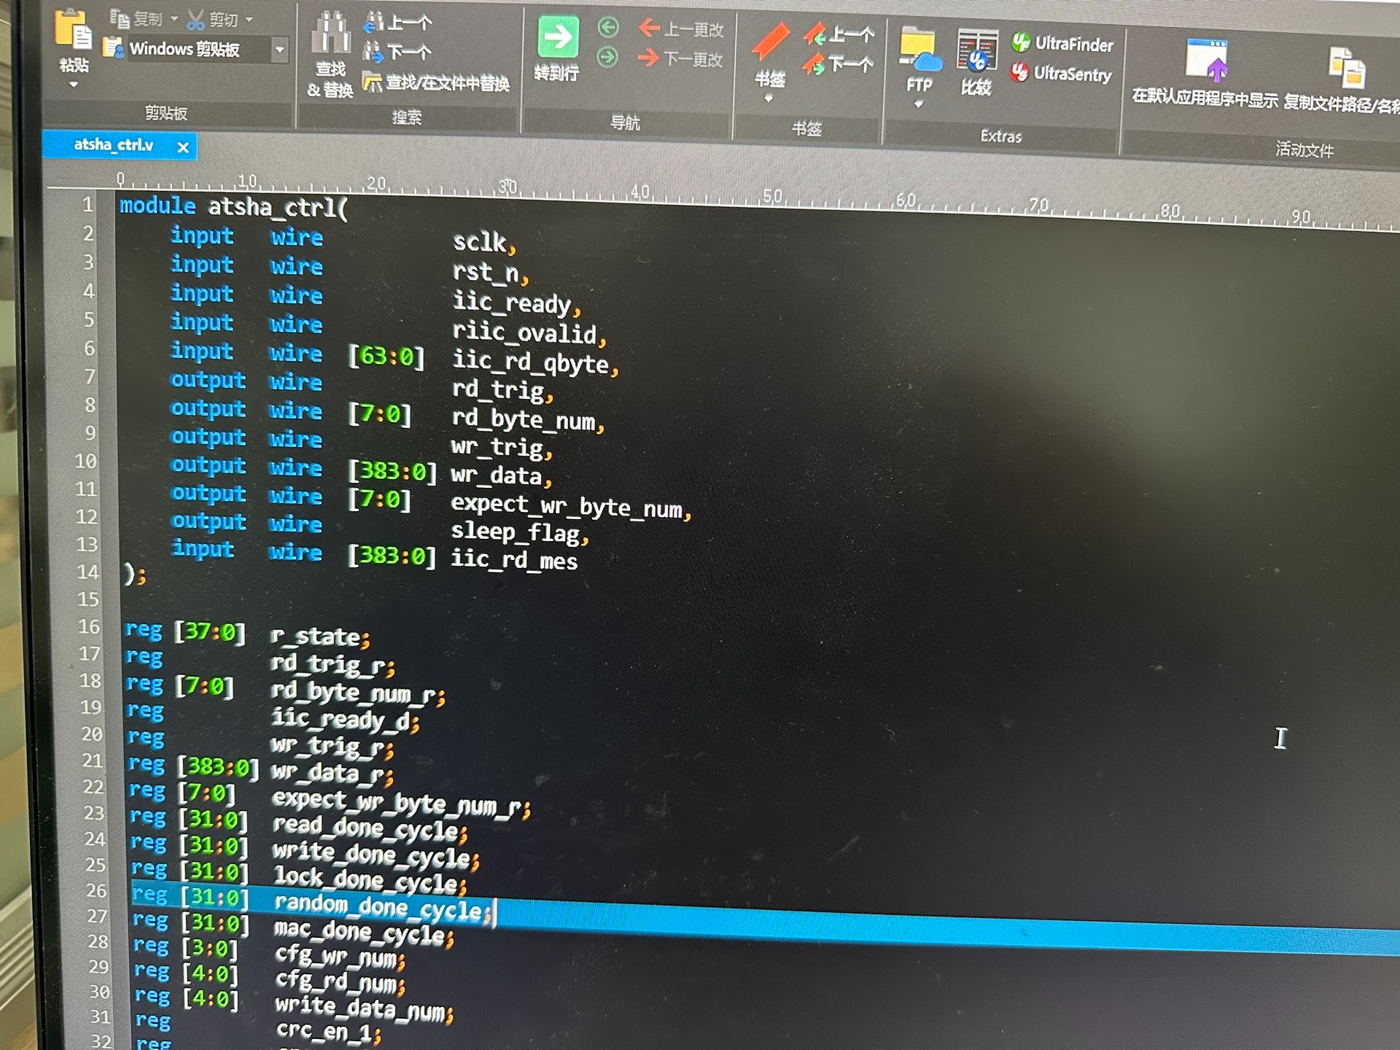The height and width of the screenshot is (1050, 1400).
Task: Click 'r_state;' register declaration
Action: [320, 637]
